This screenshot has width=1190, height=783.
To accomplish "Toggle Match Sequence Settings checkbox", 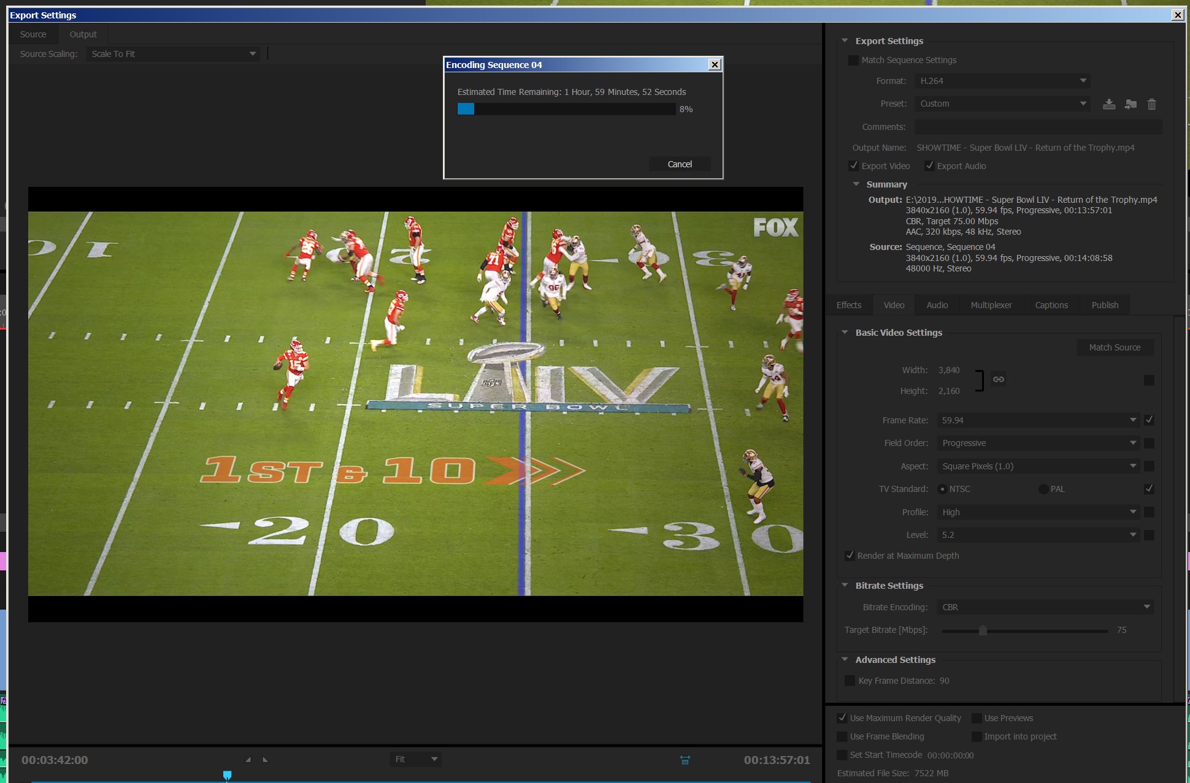I will [853, 60].
